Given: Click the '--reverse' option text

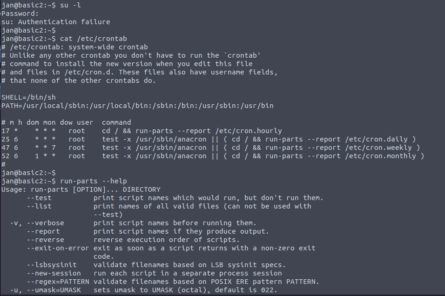Looking at the screenshot, I should [x=43, y=240].
